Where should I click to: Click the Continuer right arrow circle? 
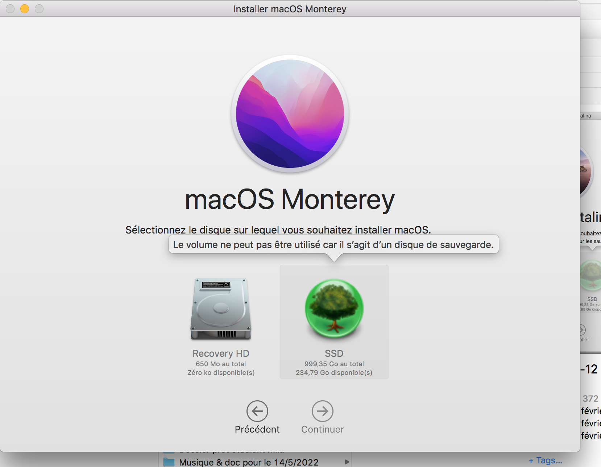pyautogui.click(x=322, y=411)
